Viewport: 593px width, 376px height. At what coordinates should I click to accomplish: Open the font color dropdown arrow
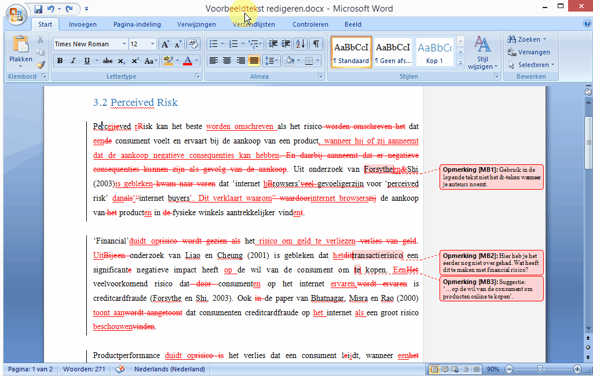point(197,61)
